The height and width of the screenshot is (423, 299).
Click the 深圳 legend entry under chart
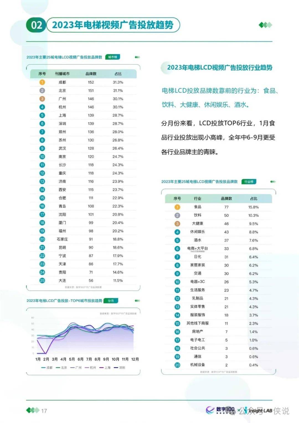[119, 368]
